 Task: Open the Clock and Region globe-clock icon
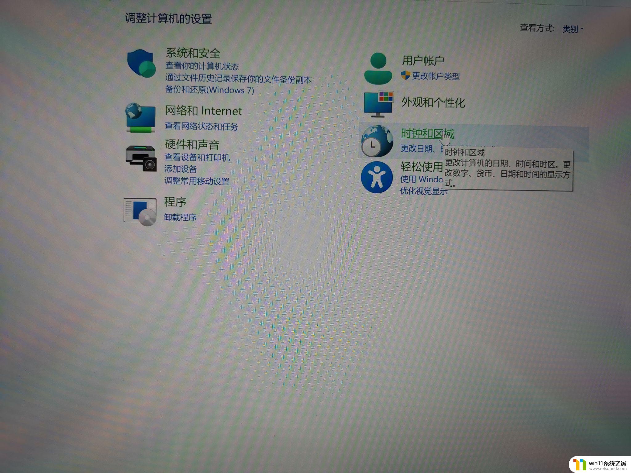[377, 141]
